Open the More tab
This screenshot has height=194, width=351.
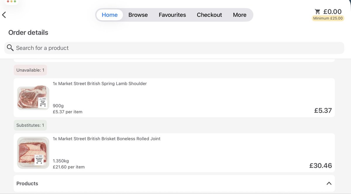[240, 15]
